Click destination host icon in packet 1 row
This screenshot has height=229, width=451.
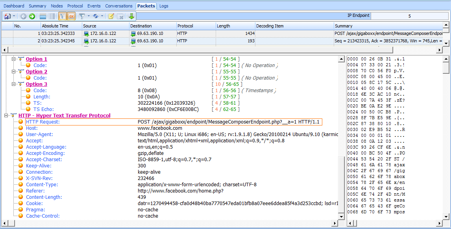click(x=133, y=34)
